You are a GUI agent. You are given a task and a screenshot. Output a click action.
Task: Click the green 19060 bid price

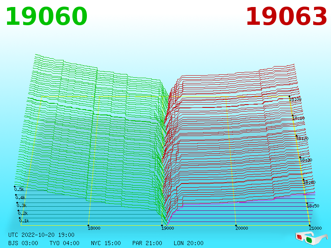[x=46, y=17]
